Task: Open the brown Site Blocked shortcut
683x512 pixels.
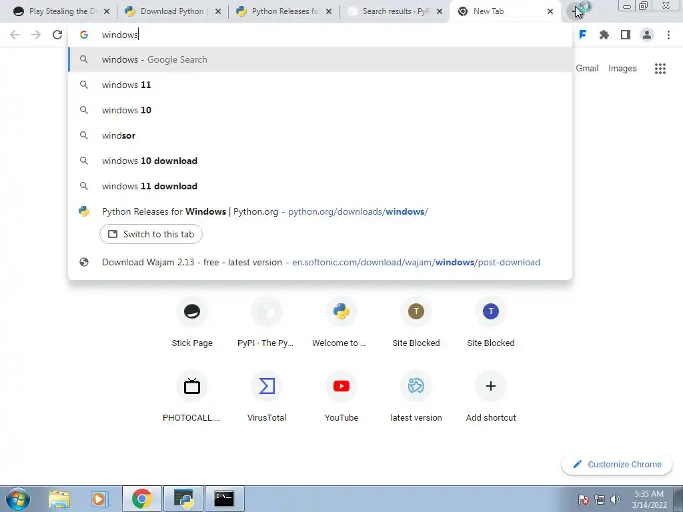Action: coord(416,323)
